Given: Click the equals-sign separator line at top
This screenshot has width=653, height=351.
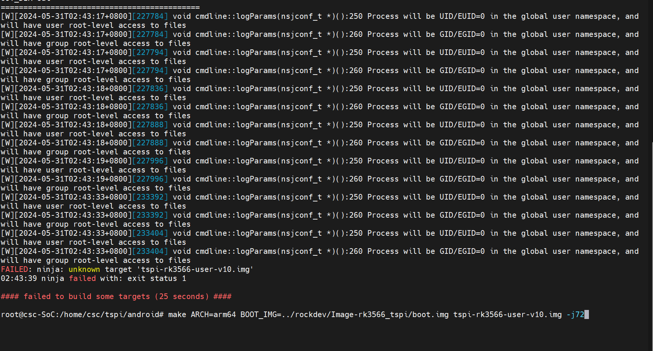Looking at the screenshot, I should pyautogui.click(x=100, y=7).
